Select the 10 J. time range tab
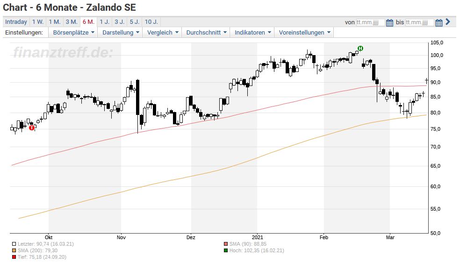The width and height of the screenshot is (460, 263). pyautogui.click(x=151, y=22)
